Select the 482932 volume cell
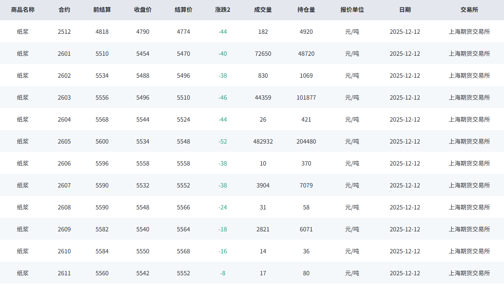This screenshot has height=285, width=504. click(x=263, y=141)
